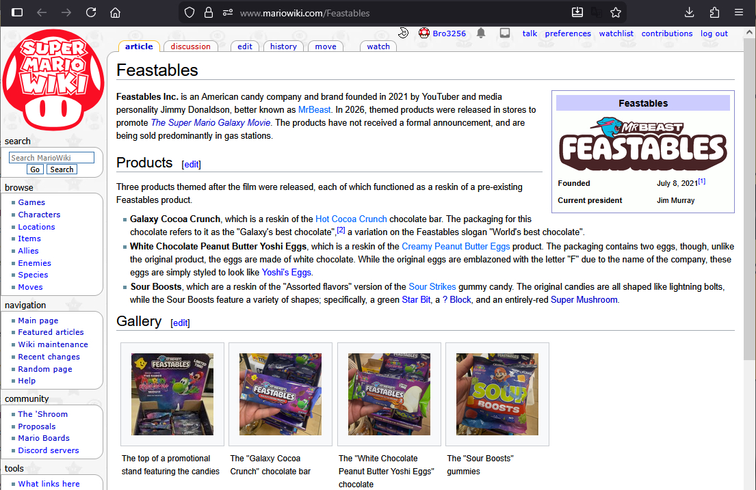Screen dimensions: 756x490
Task: Click the tracking protection shield icon
Action: coord(190,12)
